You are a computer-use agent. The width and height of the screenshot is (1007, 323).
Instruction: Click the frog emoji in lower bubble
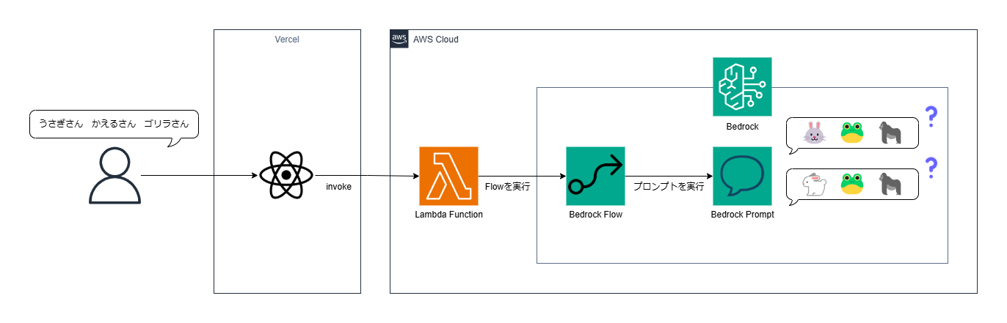pos(851,185)
